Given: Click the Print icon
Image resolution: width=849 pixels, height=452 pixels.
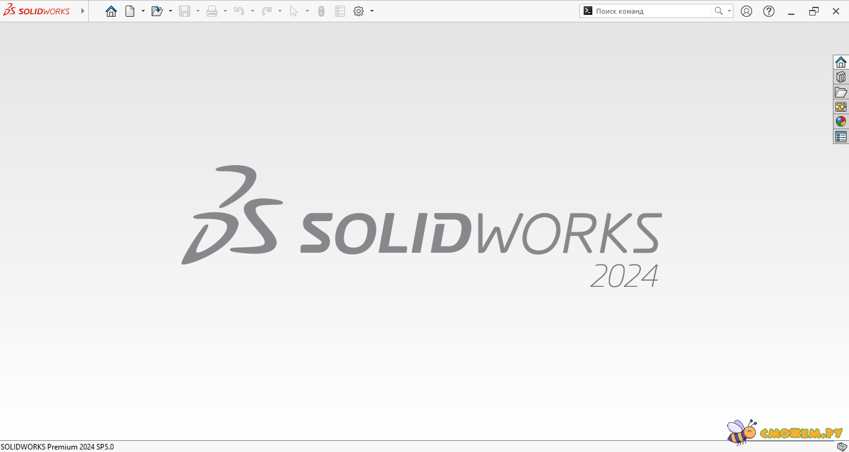Looking at the screenshot, I should pyautogui.click(x=212, y=11).
